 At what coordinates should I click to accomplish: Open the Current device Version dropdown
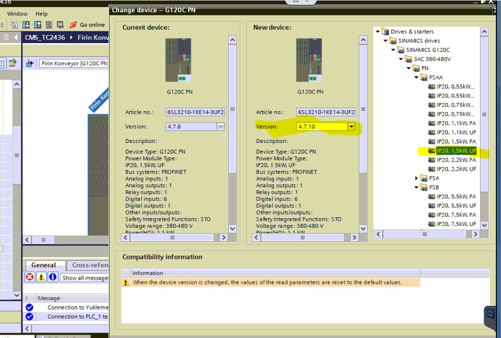tap(221, 127)
